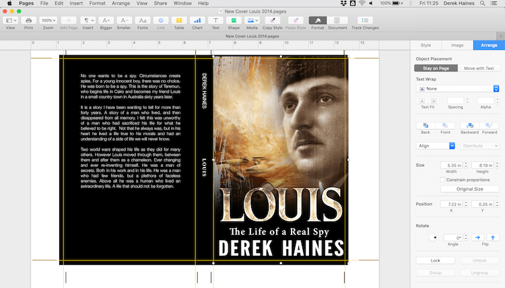Click the add tab plus button
Viewport: 505px width, 288px height.
(x=500, y=36)
